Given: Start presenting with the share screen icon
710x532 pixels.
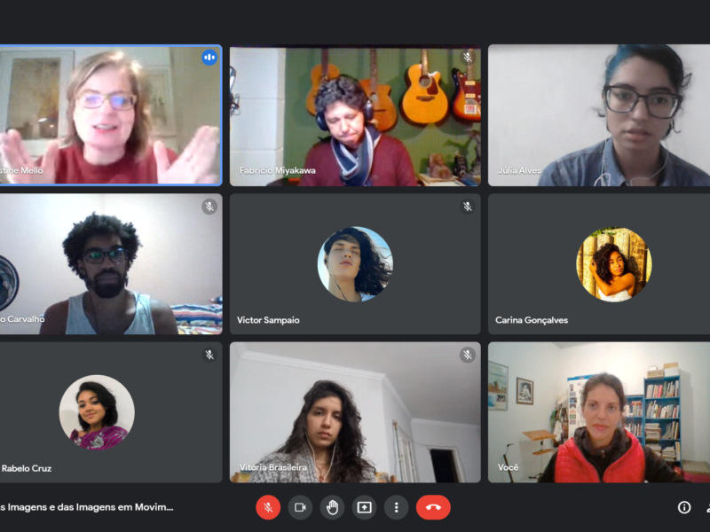Looking at the screenshot, I should [365, 507].
